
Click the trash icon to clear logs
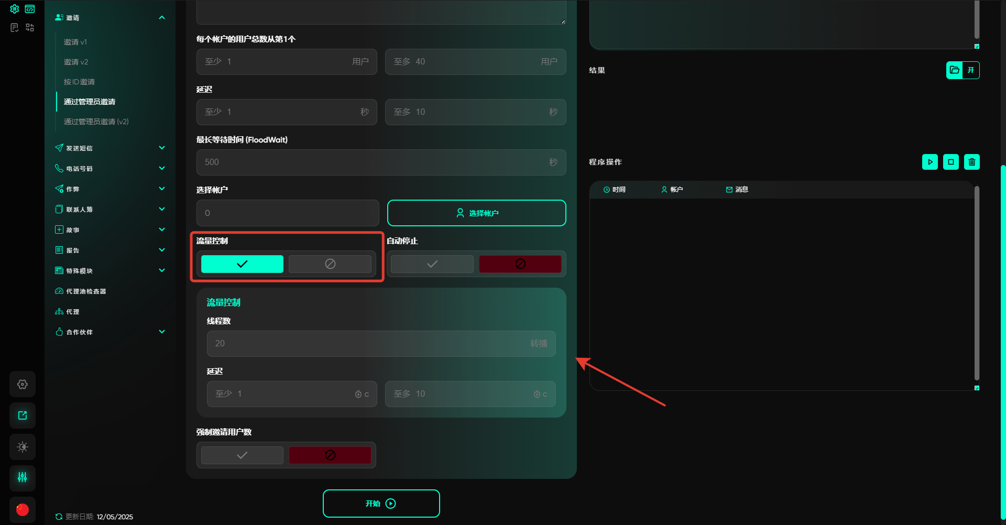pyautogui.click(x=971, y=162)
